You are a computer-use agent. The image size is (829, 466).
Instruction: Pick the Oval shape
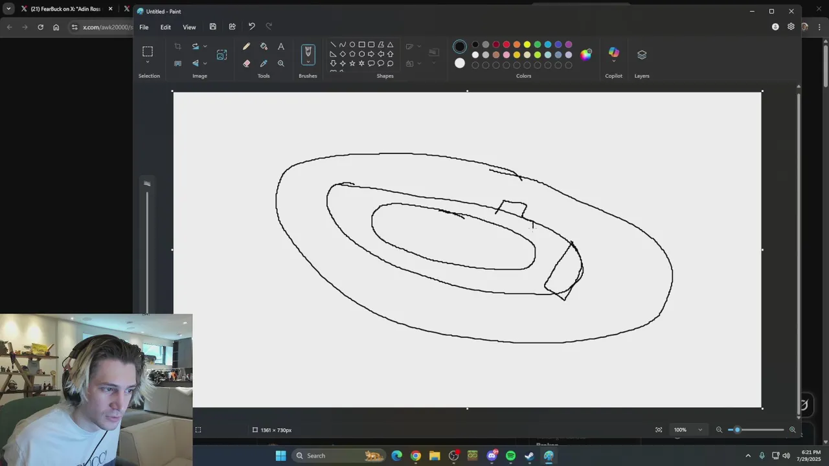(x=352, y=45)
